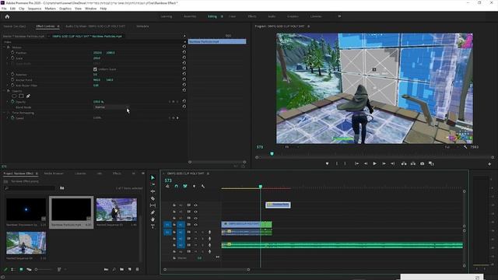Switch to the Color workspace

pyautogui.click(x=232, y=16)
